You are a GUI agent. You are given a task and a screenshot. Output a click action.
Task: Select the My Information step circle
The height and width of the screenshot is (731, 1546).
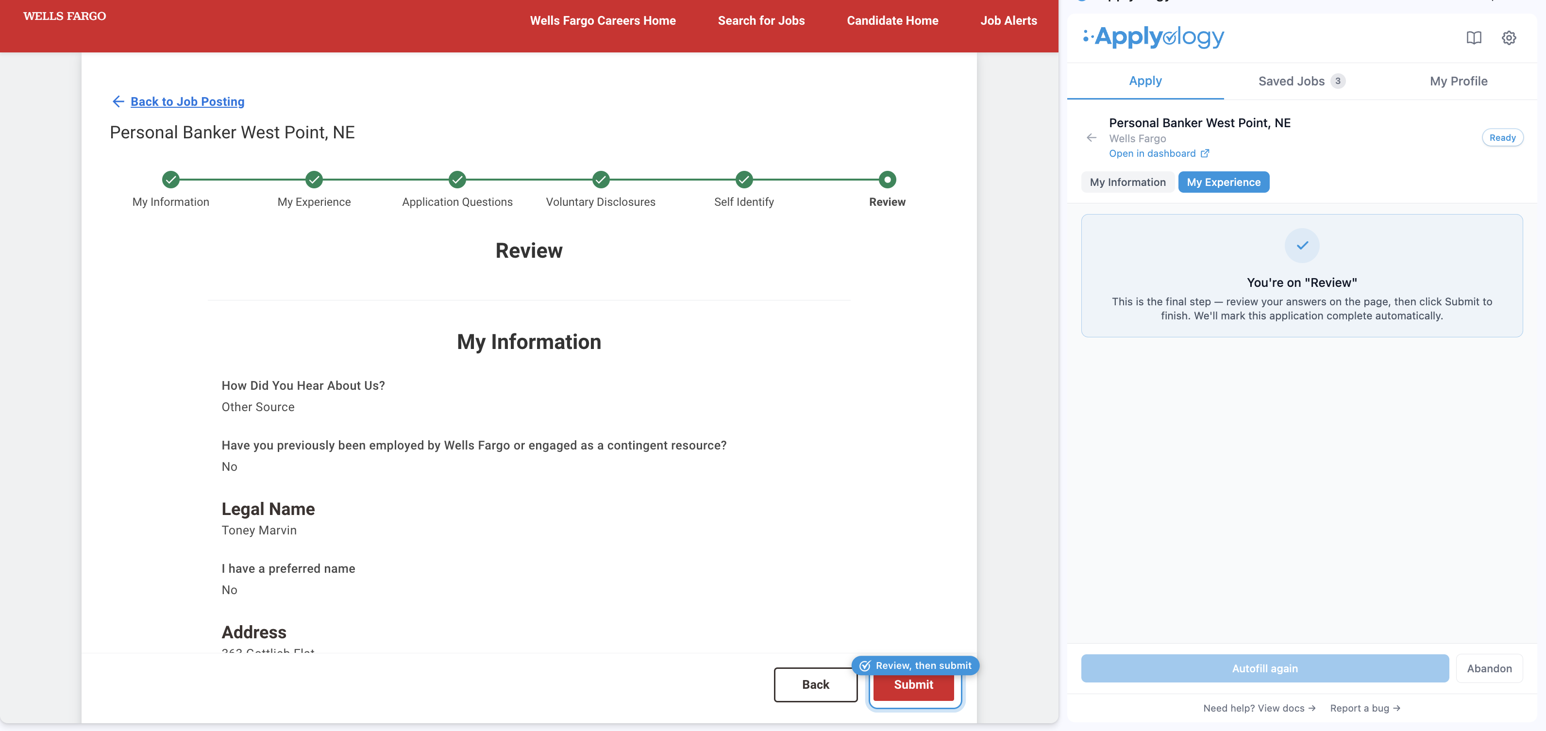(x=171, y=180)
